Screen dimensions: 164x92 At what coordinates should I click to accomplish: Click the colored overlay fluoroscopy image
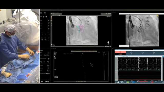tap(82, 31)
